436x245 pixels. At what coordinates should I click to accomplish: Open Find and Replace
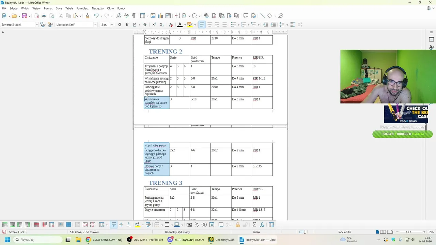119,16
